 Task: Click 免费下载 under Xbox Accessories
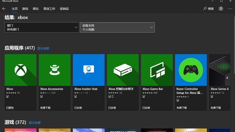click(45, 108)
